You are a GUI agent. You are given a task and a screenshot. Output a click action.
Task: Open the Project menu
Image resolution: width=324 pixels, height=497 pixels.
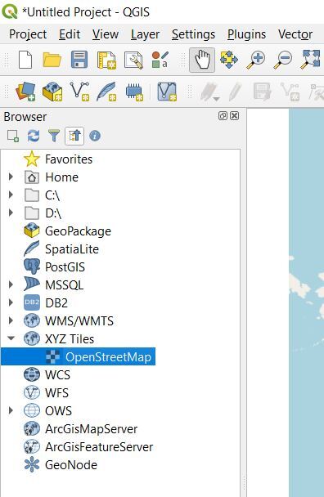coord(28,34)
